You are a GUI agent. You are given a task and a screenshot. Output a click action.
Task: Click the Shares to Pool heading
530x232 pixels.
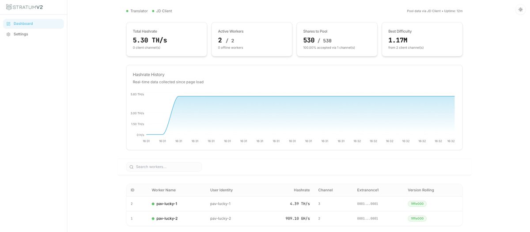[x=315, y=31]
